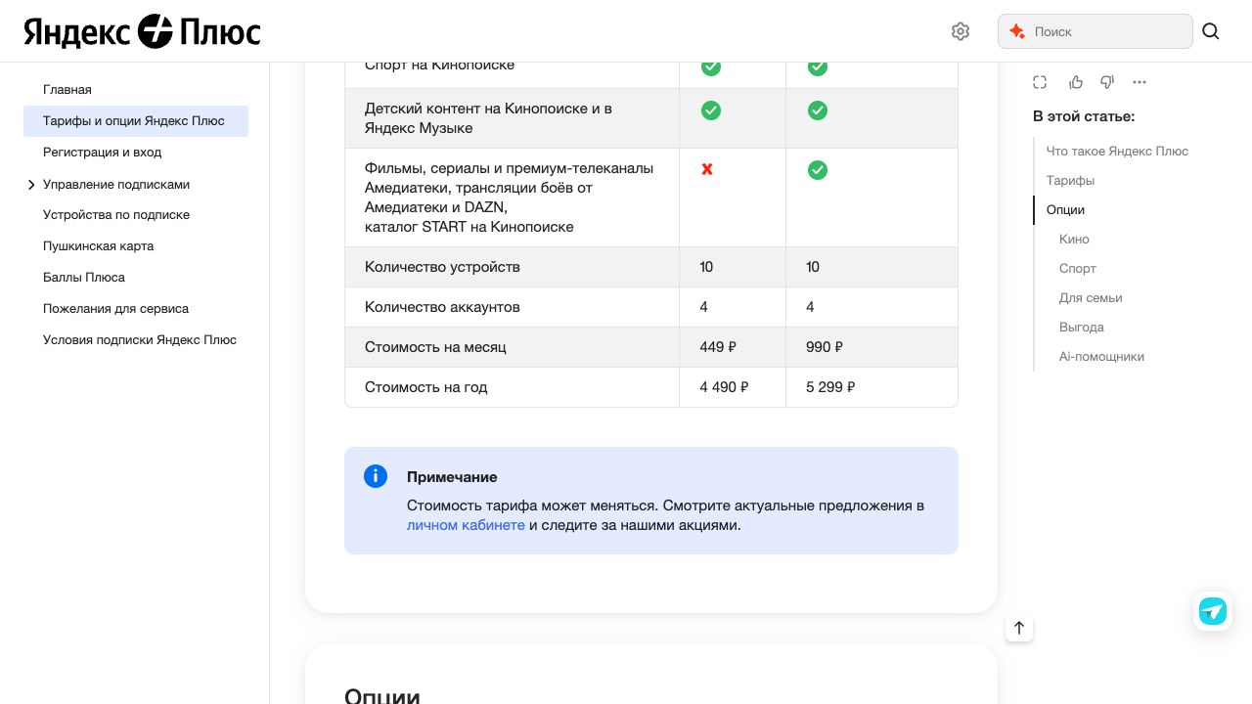
Task: Open Баллы Плюса page
Action: click(84, 278)
